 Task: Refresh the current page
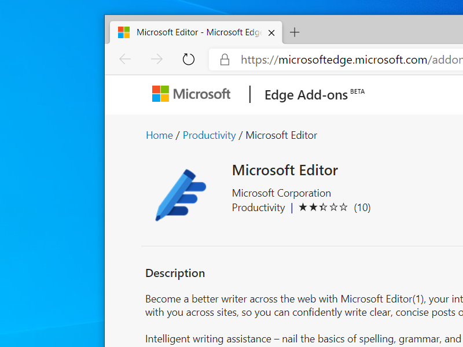188,60
